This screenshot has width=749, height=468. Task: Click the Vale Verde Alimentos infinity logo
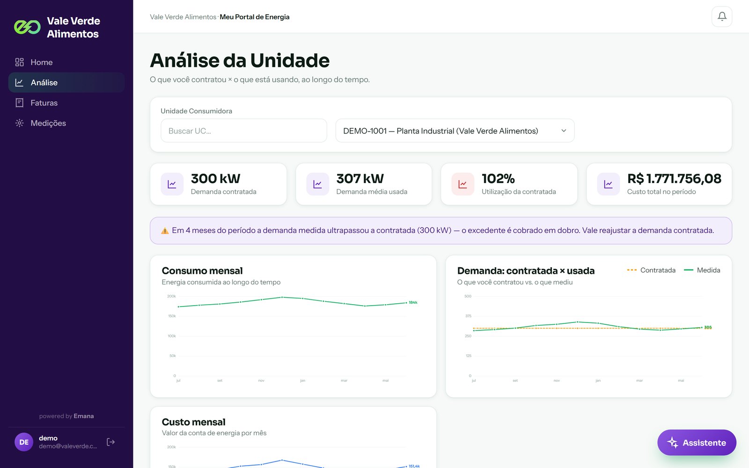tap(27, 27)
